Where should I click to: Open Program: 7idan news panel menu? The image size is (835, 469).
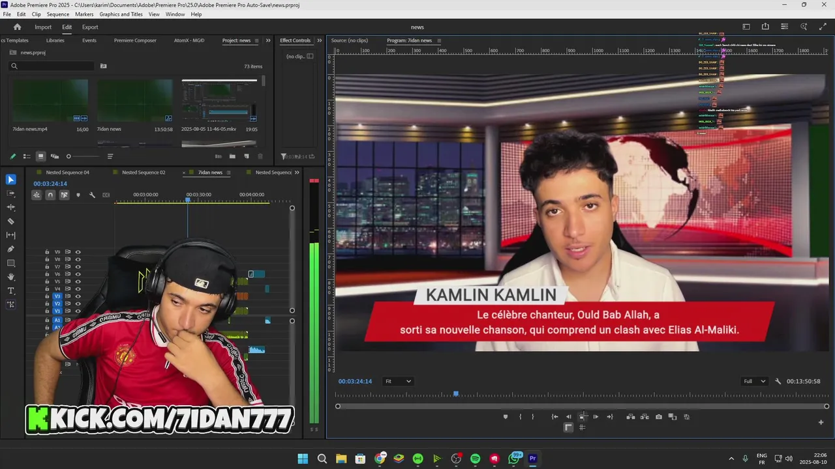(x=439, y=40)
